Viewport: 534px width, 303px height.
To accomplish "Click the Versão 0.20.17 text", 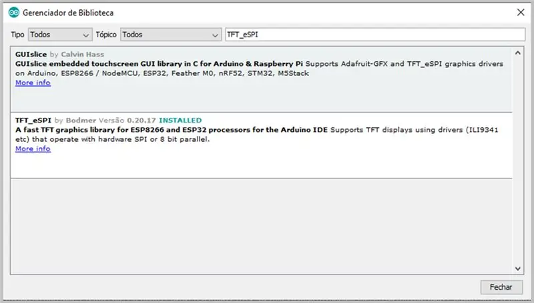I will coord(127,121).
